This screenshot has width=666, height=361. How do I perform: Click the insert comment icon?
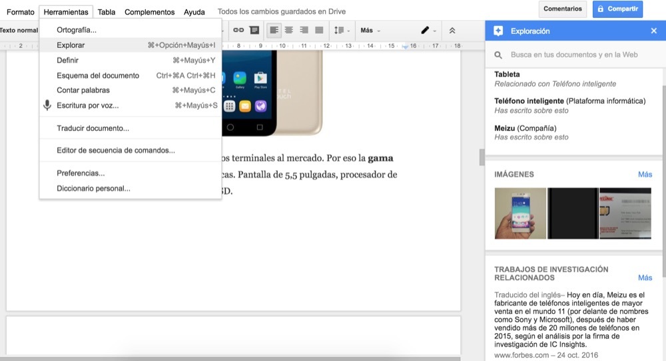254,30
